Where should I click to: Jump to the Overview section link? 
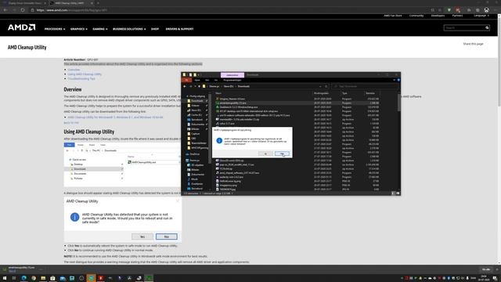(x=74, y=70)
